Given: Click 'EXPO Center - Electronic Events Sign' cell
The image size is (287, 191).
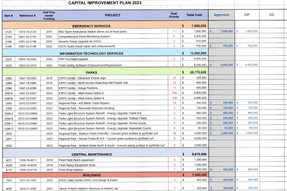Looking at the screenshot, I should (x=113, y=78).
